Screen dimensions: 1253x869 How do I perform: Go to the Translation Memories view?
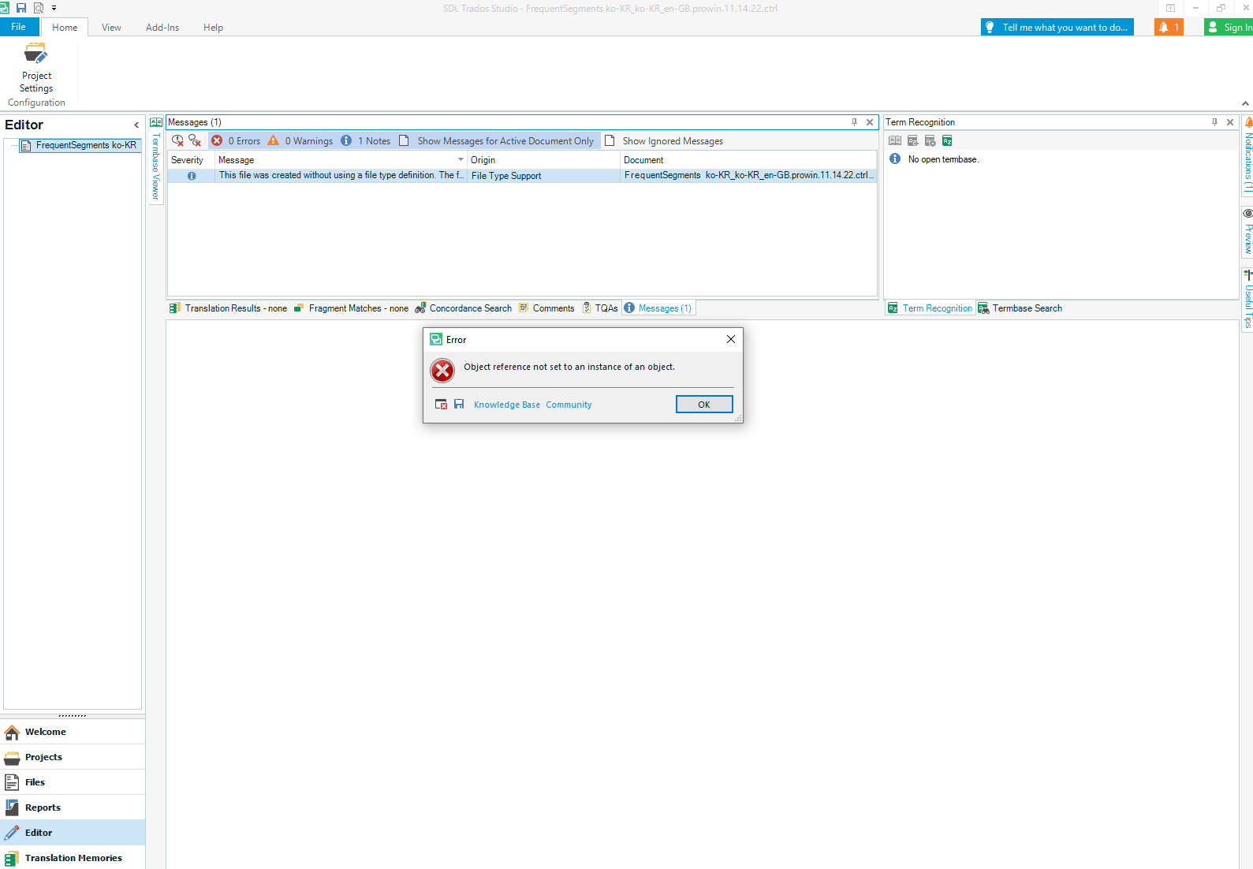coord(73,858)
